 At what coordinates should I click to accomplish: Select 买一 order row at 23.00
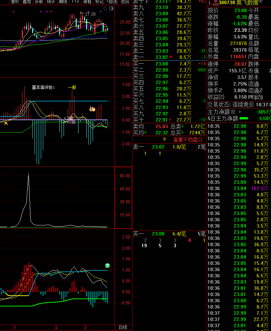(170, 64)
